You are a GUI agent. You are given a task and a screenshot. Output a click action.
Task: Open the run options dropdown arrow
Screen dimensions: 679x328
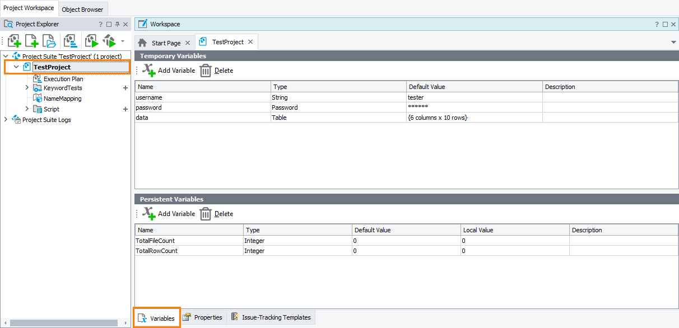[122, 41]
